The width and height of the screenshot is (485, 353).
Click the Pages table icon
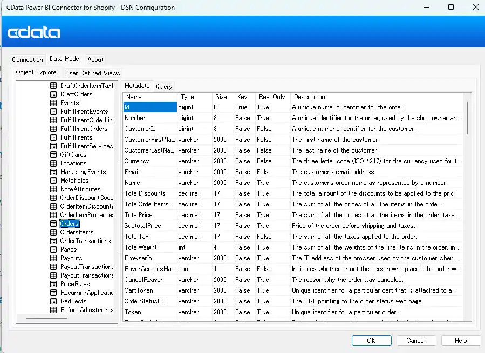53,250
